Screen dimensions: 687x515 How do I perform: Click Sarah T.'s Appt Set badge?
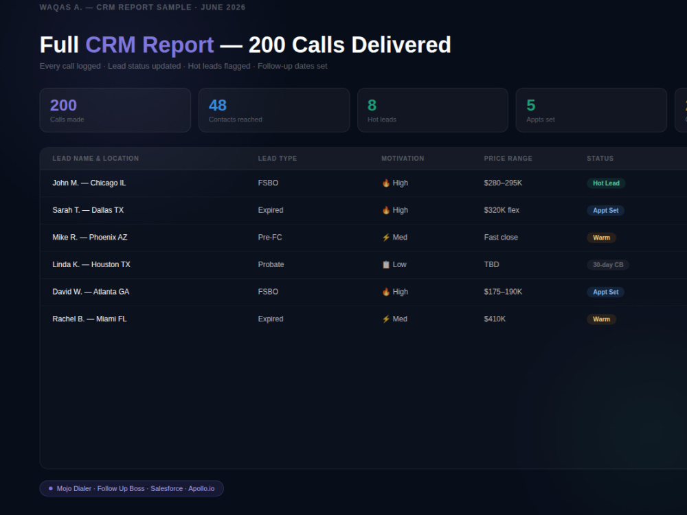(x=605, y=210)
